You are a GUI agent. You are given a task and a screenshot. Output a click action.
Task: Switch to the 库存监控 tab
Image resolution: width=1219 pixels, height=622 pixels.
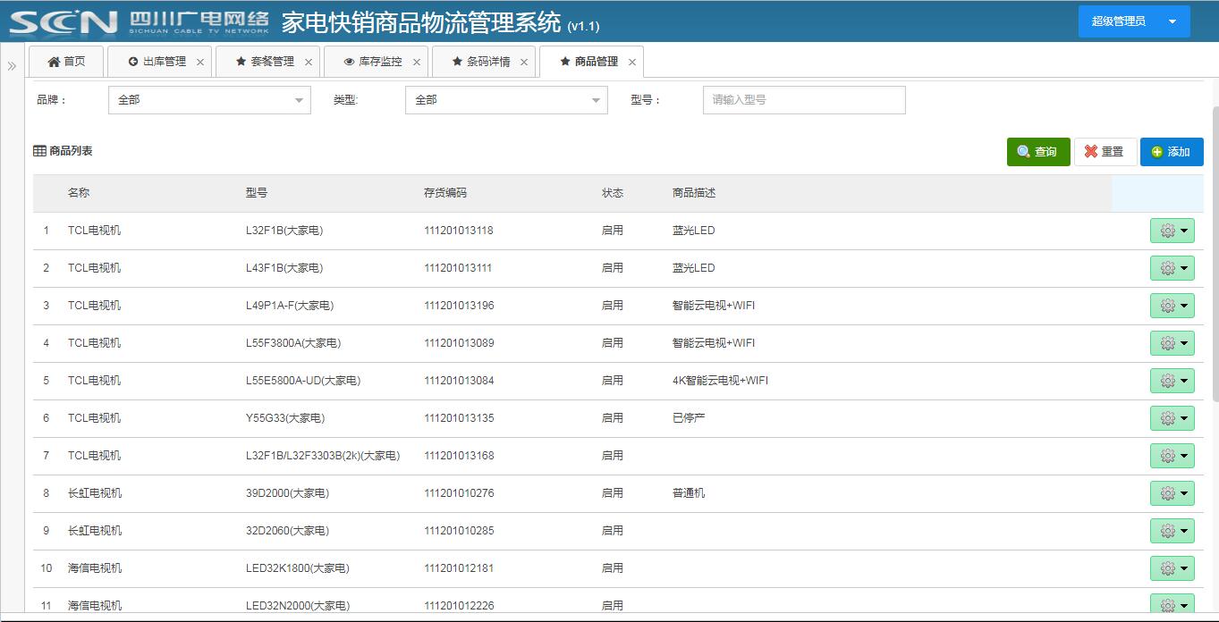(373, 62)
